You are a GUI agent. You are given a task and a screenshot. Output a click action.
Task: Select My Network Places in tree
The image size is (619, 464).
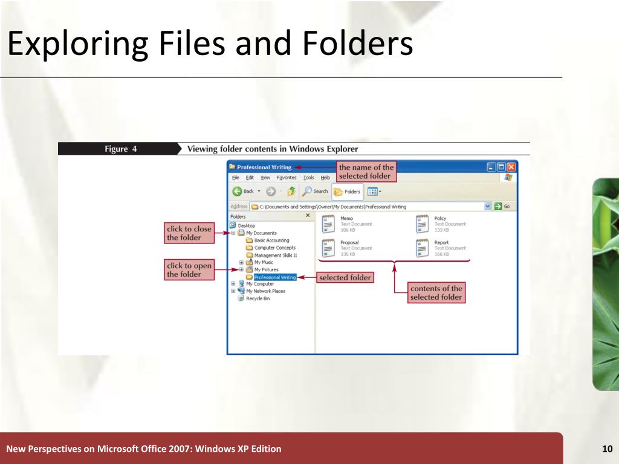coord(265,291)
